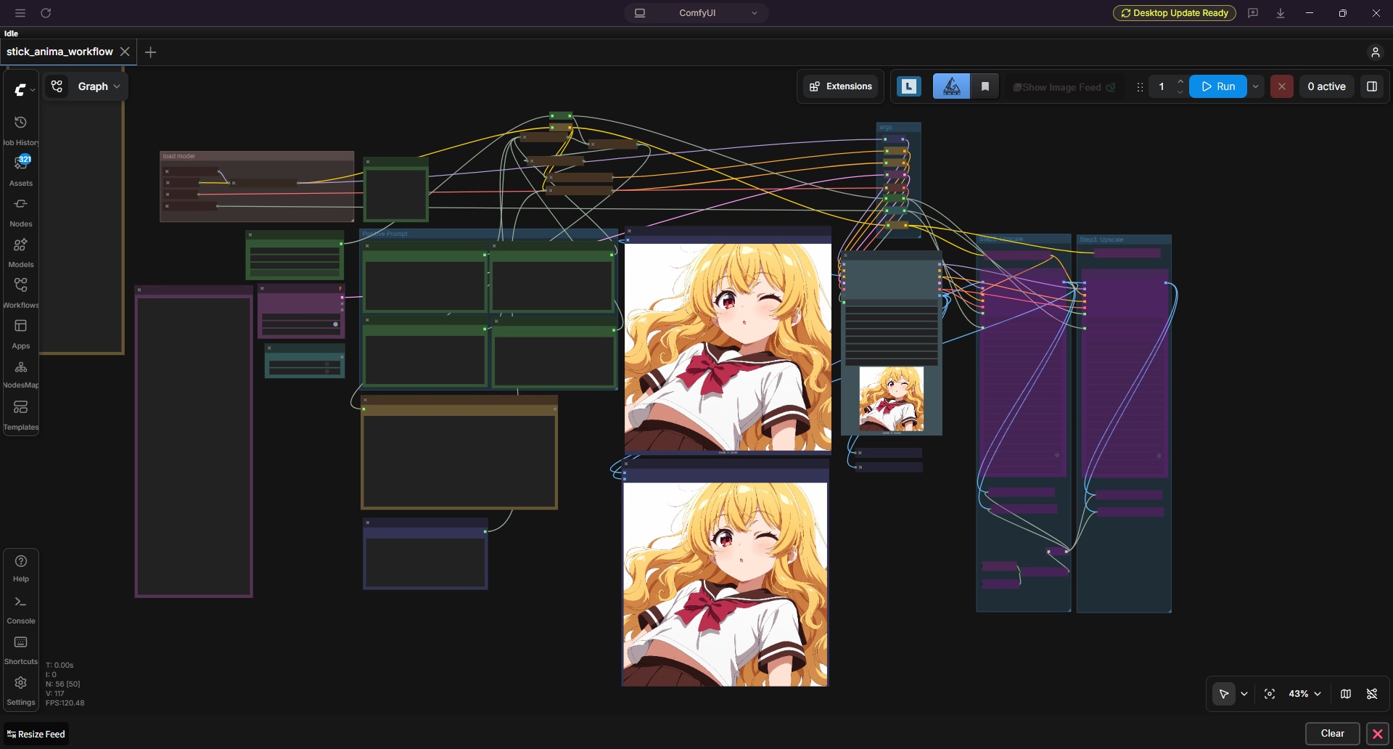Image resolution: width=1393 pixels, height=749 pixels.
Task: Open the user account icon
Action: 1375,52
